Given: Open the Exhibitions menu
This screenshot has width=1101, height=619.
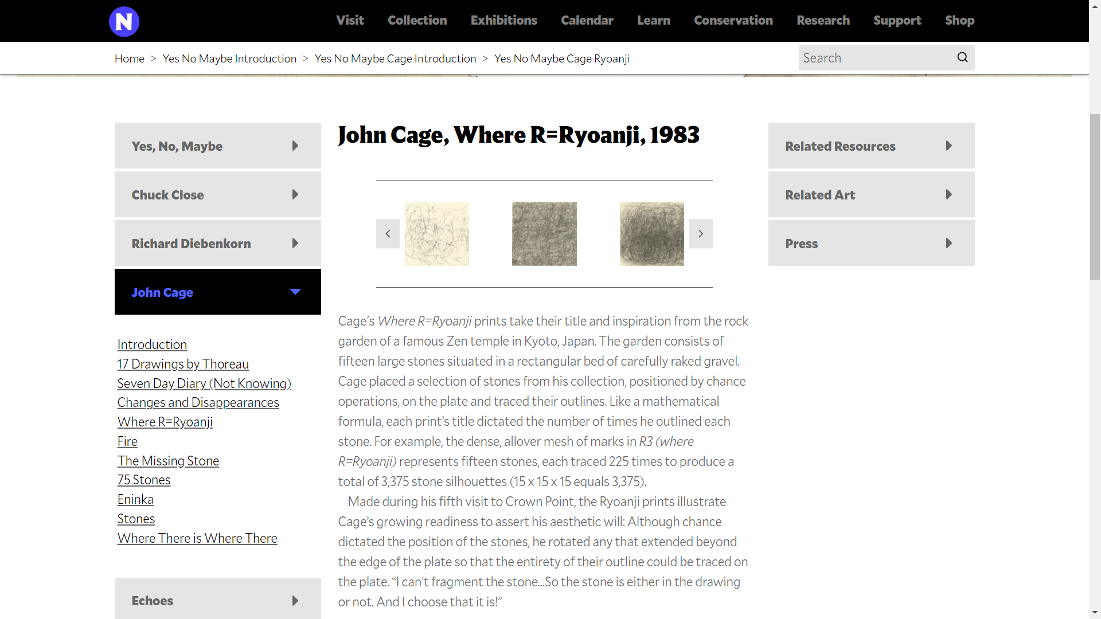Looking at the screenshot, I should click(503, 21).
